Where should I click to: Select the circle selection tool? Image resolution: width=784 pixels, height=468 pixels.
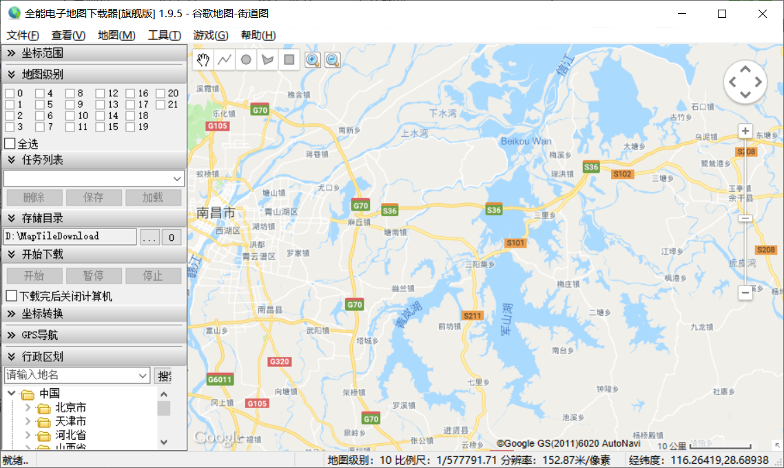click(246, 60)
